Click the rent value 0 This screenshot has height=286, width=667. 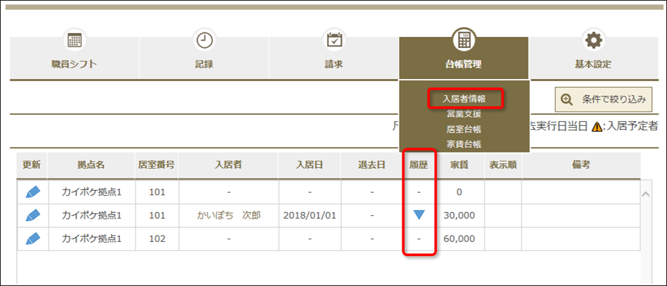point(459,192)
